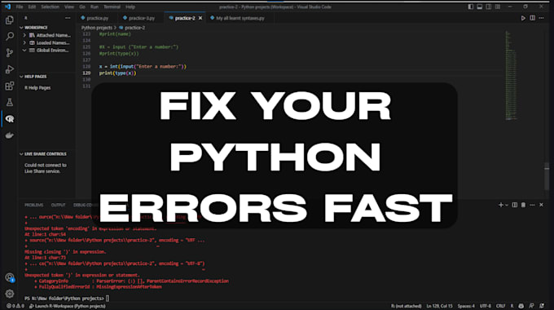The width and height of the screenshot is (554, 310).
Task: Open the Terminal menu
Action: coord(112,7)
